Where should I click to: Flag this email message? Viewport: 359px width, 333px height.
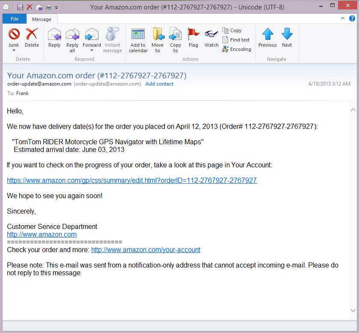pos(193,38)
